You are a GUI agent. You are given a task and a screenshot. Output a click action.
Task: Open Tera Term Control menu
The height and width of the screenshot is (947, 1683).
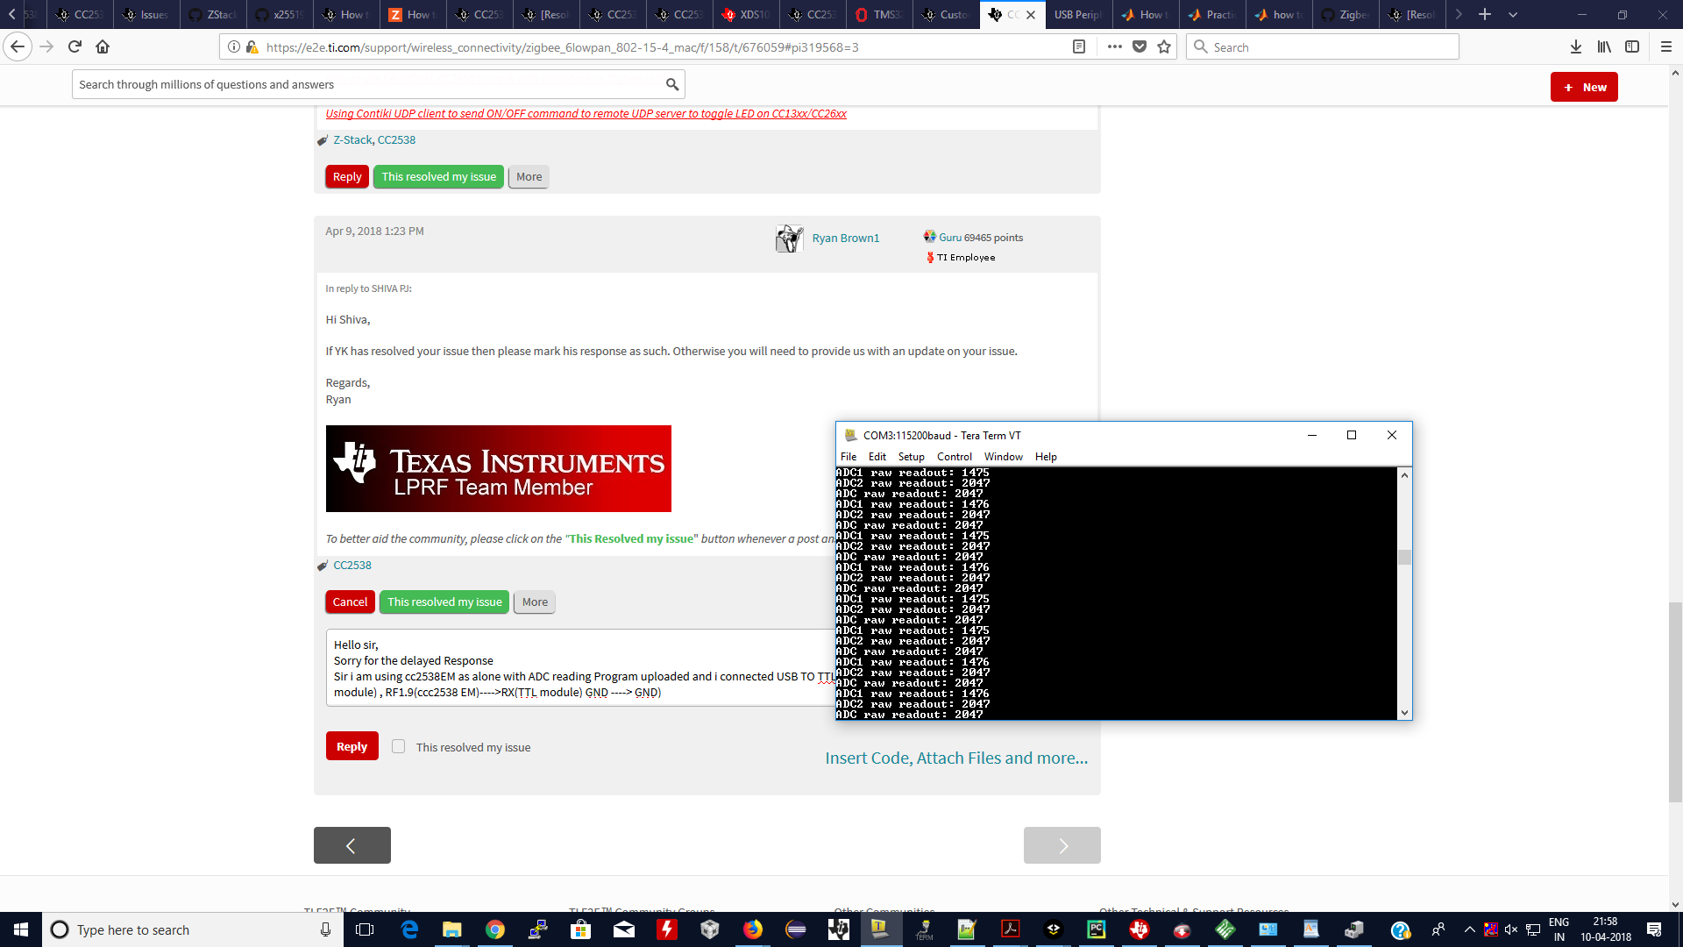(x=954, y=457)
